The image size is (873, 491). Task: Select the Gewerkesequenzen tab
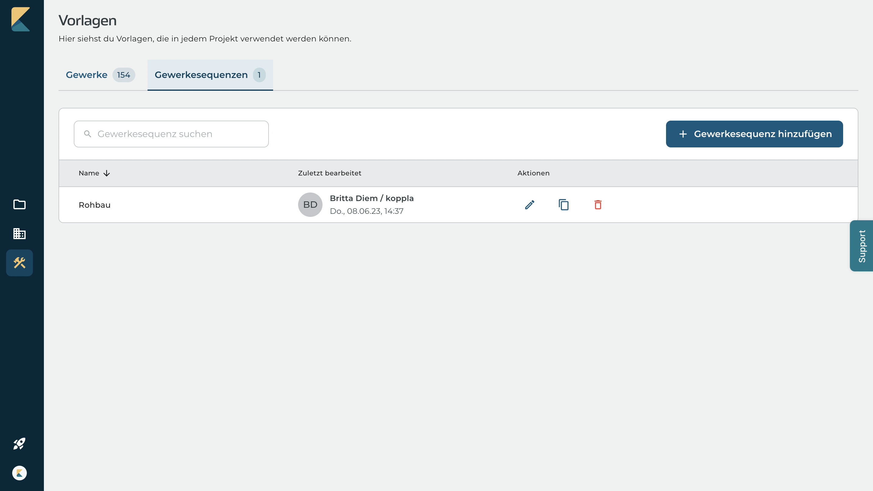210,75
